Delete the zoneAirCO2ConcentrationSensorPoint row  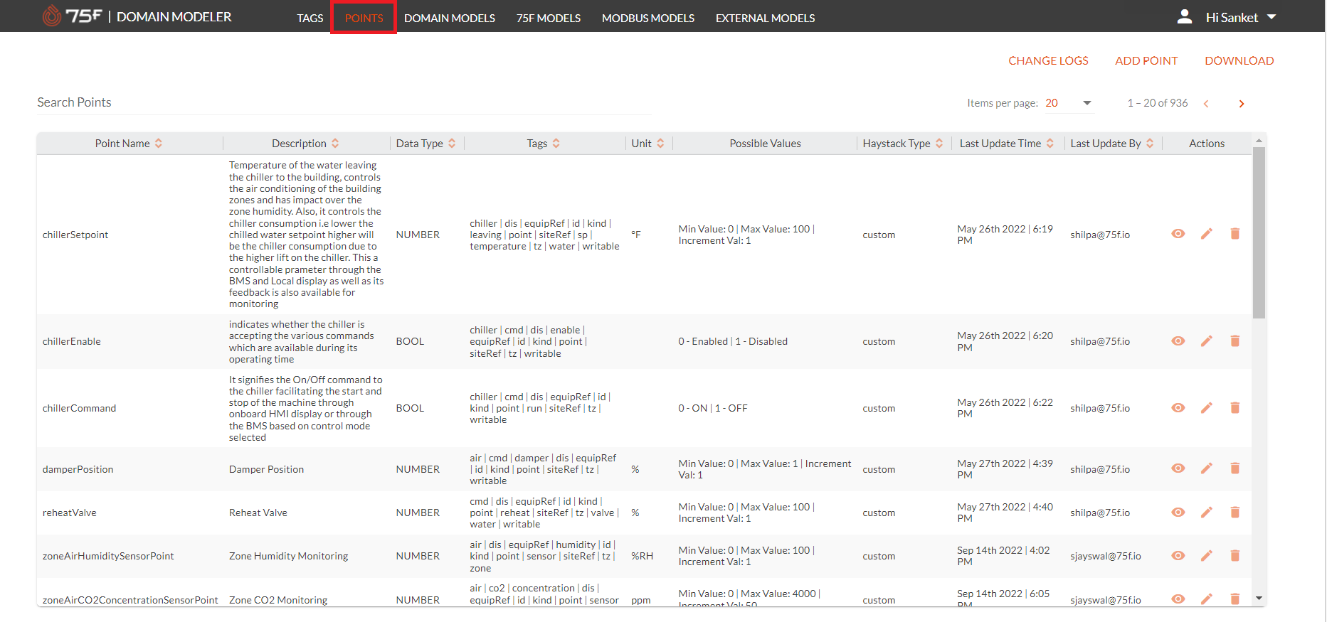(1235, 599)
